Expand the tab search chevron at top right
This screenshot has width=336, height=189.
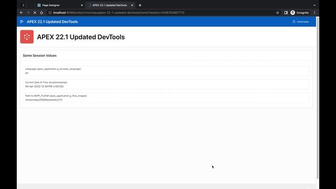click(x=314, y=5)
